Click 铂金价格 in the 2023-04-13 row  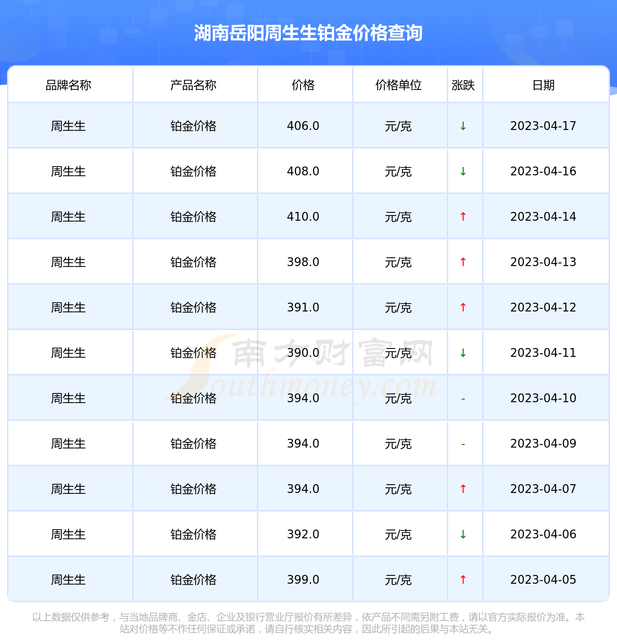click(x=193, y=262)
